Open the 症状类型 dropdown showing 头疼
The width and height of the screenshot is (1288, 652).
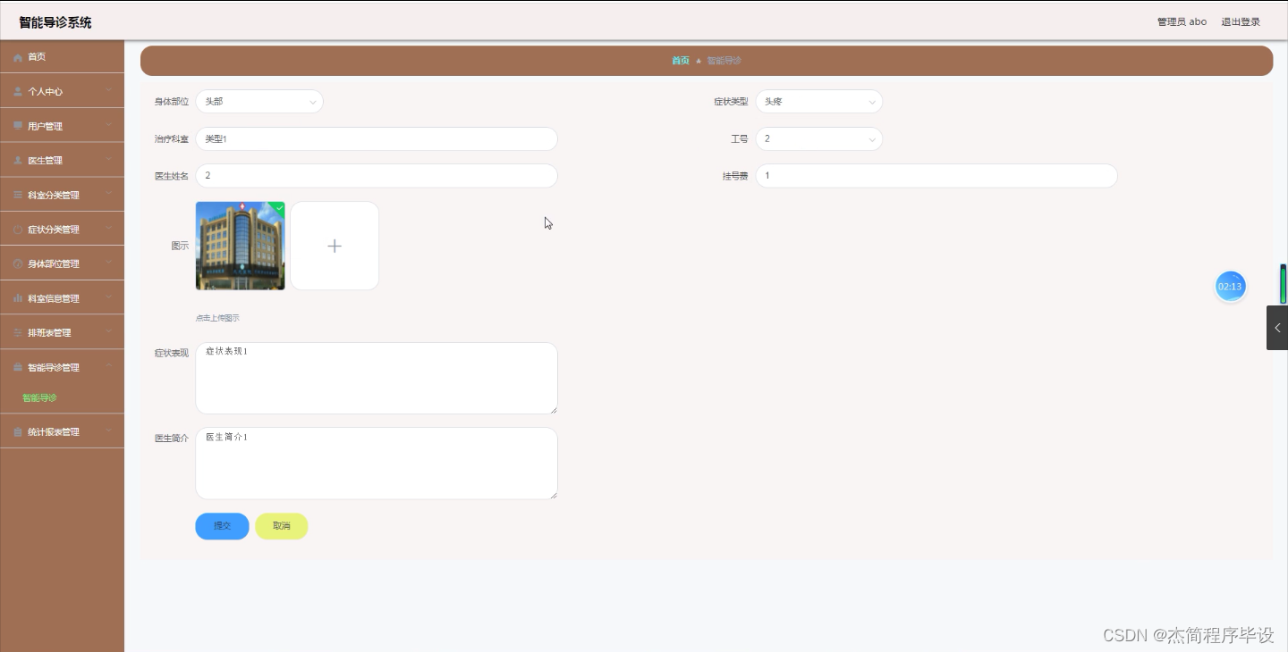(818, 101)
